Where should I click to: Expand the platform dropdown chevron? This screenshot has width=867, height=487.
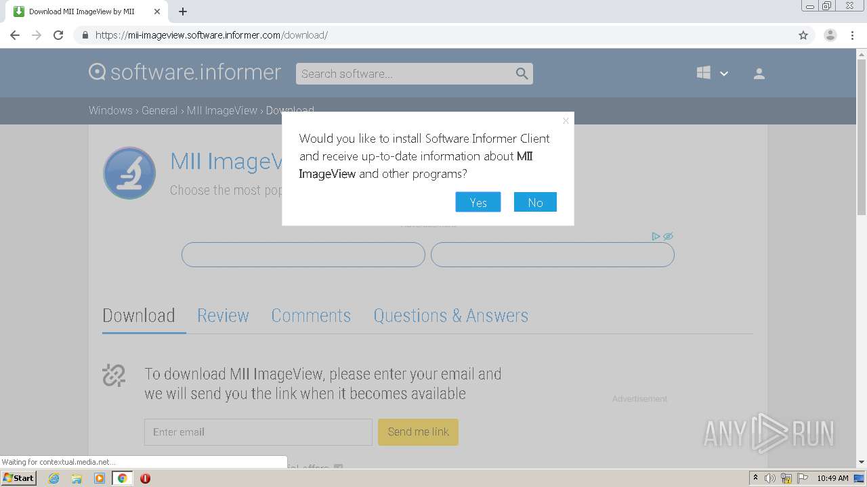[724, 74]
